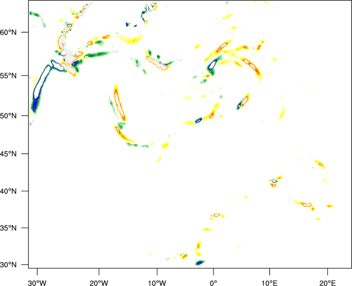
Task: Click the 50°N latitude label
Action: [x=8, y=116]
